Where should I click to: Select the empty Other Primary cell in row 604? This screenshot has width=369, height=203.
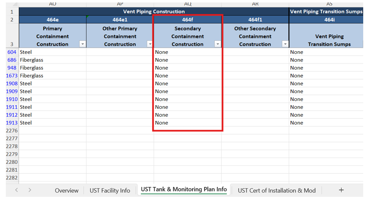pos(120,52)
